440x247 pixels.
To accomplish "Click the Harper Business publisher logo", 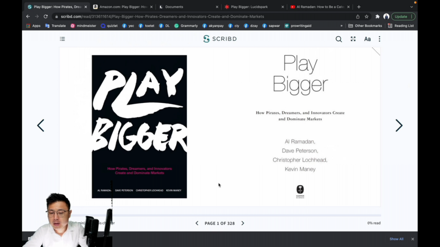I will [300, 192].
